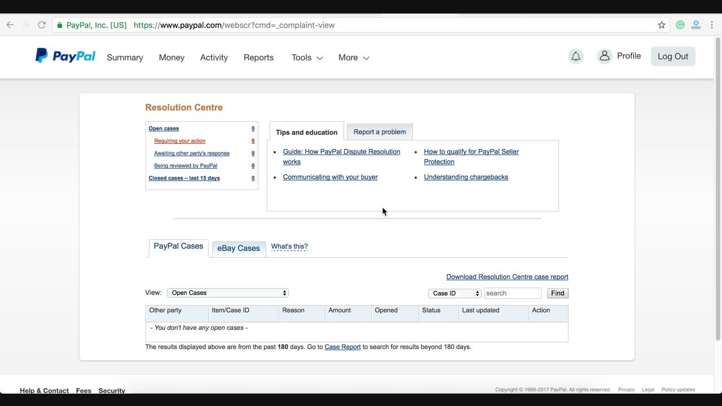Click the green Grammarly extension icon

680,25
